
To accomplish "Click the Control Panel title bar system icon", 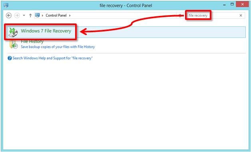I will pyautogui.click(x=6, y=6).
